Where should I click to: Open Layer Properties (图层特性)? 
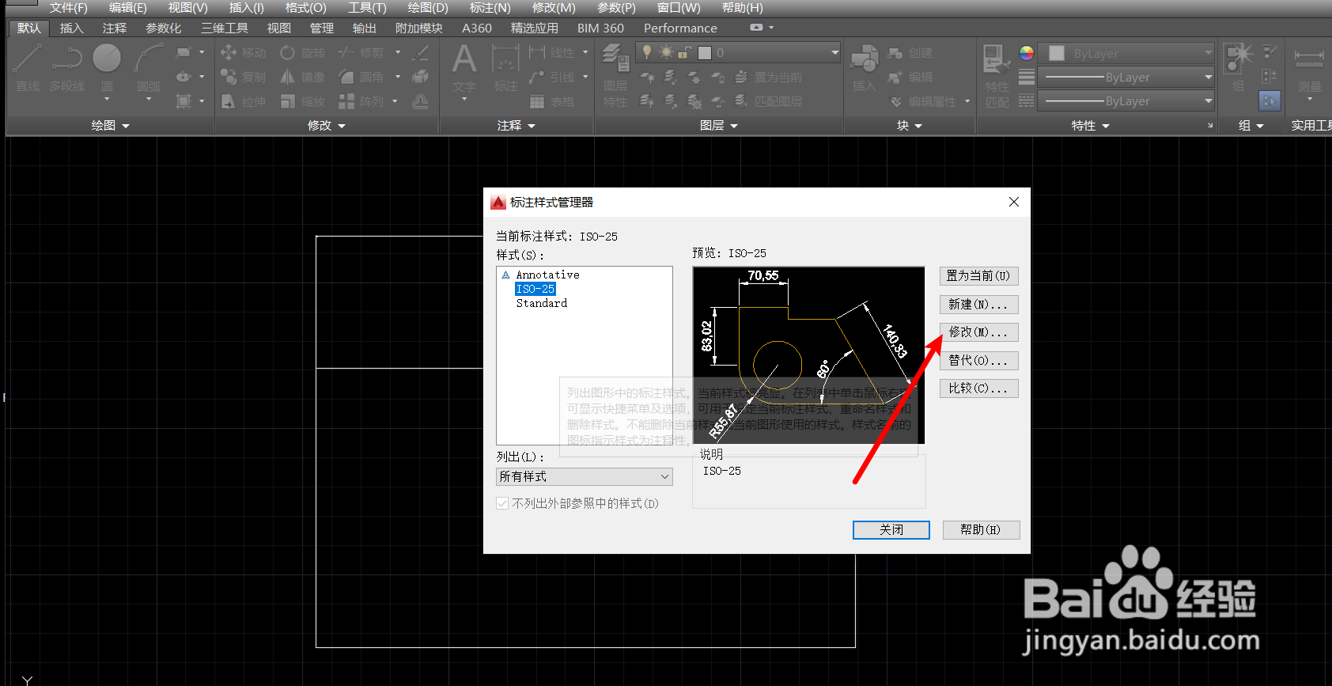[x=615, y=75]
